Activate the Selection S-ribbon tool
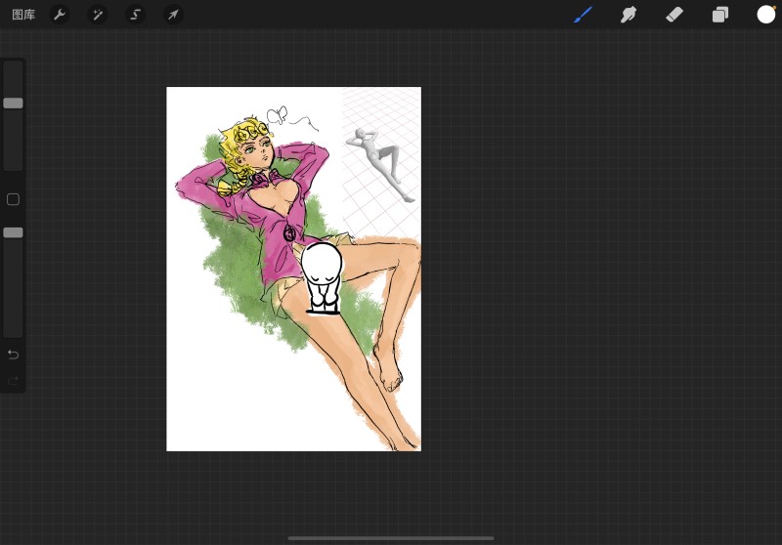The image size is (782, 545). (x=135, y=15)
